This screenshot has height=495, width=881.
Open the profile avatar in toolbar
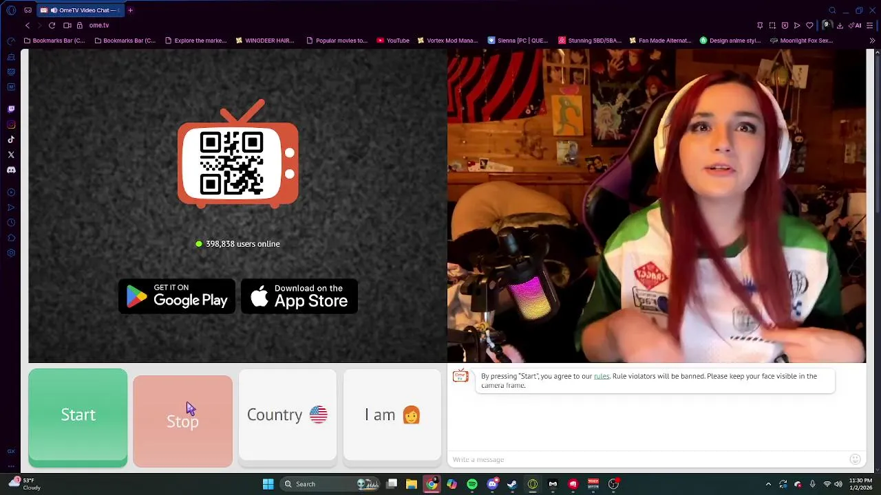827,25
